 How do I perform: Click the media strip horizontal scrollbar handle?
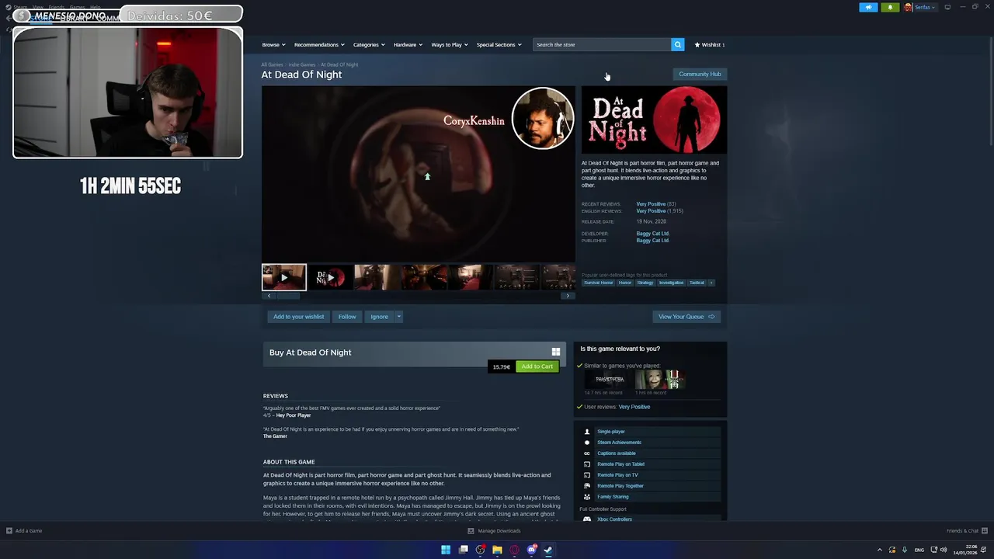288,296
